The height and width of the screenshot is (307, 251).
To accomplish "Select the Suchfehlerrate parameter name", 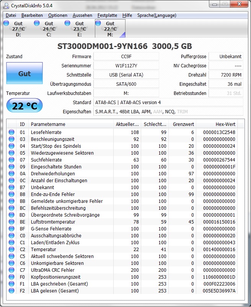I will coord(46,160).
